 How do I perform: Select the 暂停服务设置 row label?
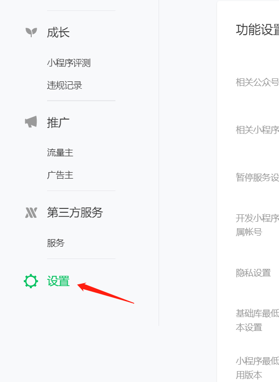[x=257, y=178]
